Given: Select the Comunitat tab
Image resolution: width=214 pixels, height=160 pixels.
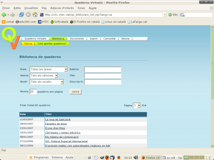Looking at the screenshot, I should coord(110,38).
